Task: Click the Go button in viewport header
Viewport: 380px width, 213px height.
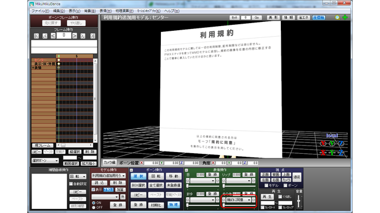Action: [x=256, y=18]
